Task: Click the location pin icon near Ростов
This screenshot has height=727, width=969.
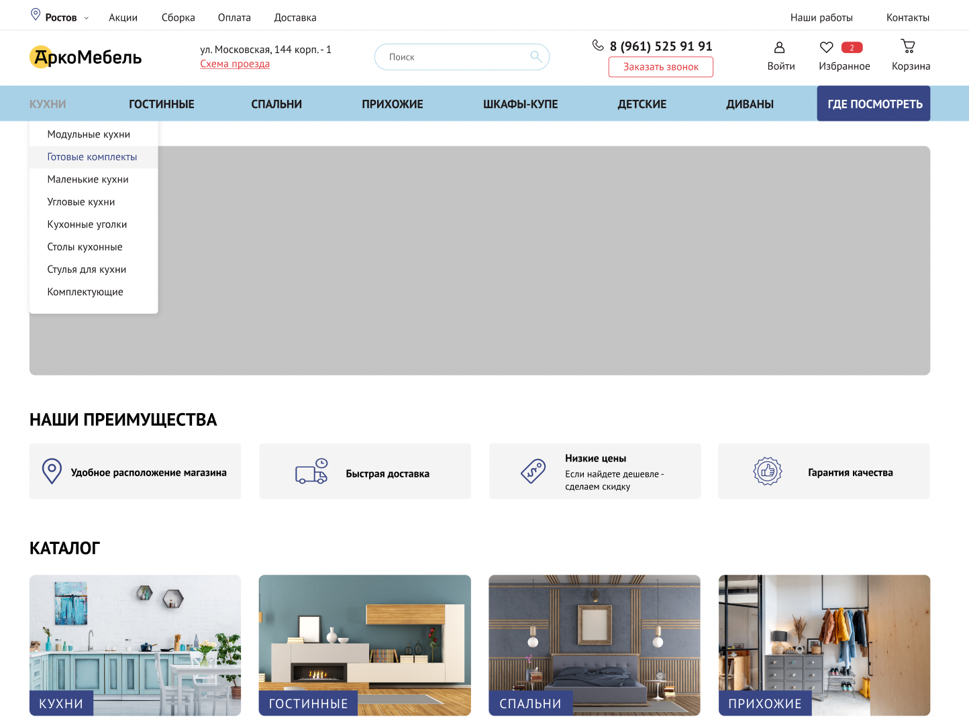Action: coord(36,14)
